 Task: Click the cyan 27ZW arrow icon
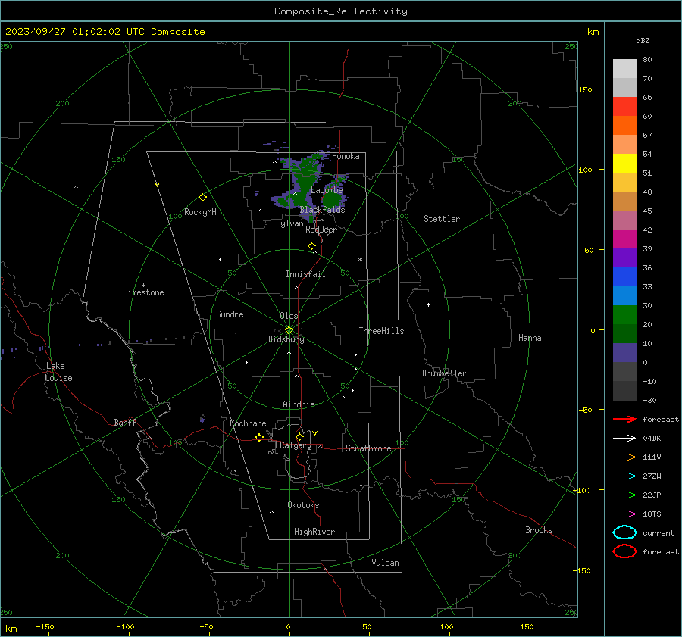[624, 476]
